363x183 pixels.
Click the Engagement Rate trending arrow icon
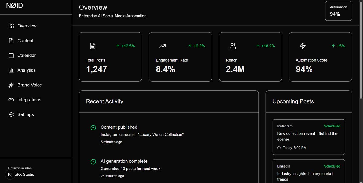click(x=163, y=46)
